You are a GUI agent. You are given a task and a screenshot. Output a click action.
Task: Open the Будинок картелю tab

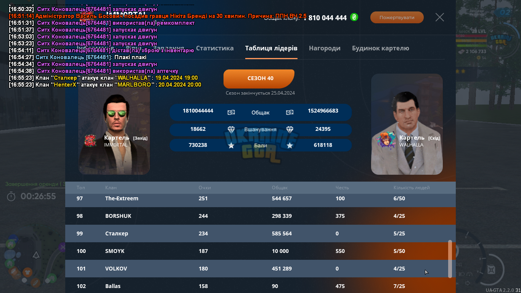(381, 48)
